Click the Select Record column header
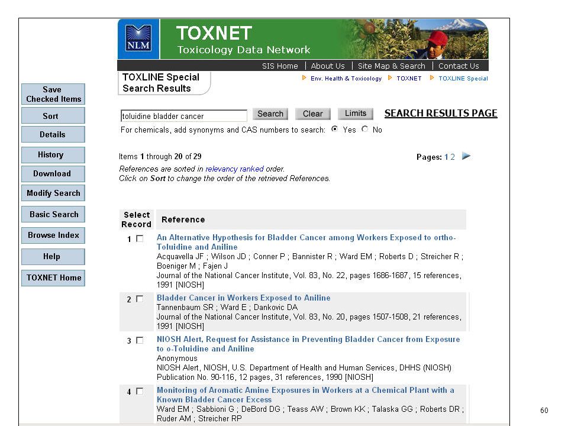Viewport: 568px width, 426px height. (137, 220)
